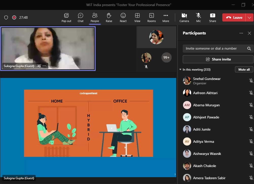Open More actions in the toolbar
254x184 pixels.
click(166, 17)
